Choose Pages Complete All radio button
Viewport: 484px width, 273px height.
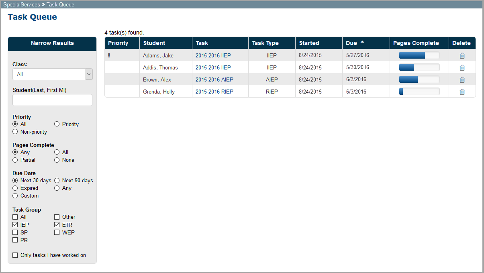click(57, 152)
